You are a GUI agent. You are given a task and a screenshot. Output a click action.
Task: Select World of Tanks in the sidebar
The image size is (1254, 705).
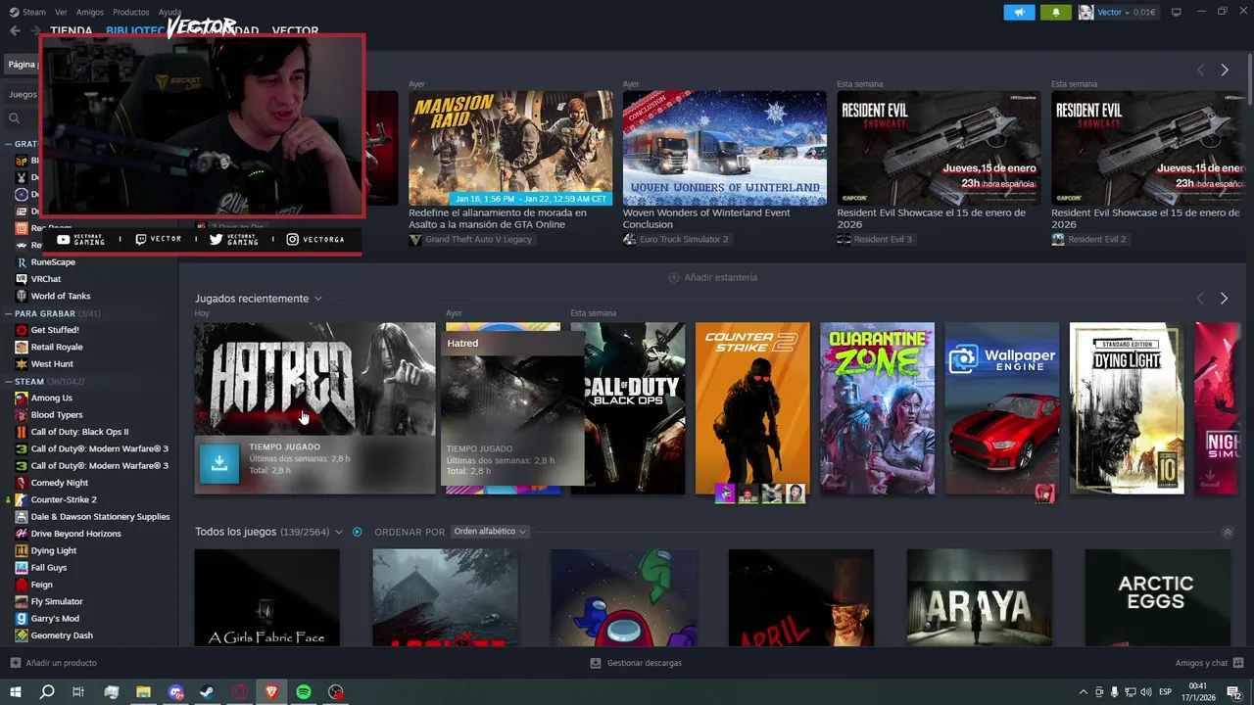coord(60,296)
